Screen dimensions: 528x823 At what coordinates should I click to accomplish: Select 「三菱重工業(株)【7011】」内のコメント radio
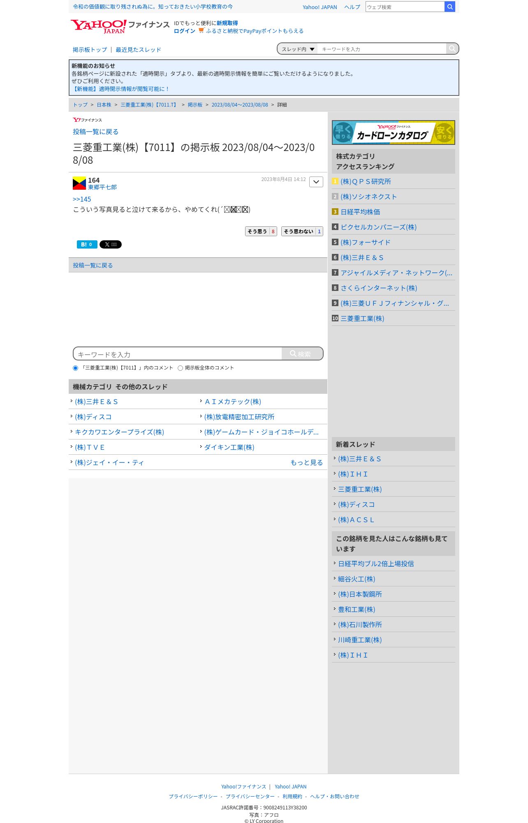75,368
